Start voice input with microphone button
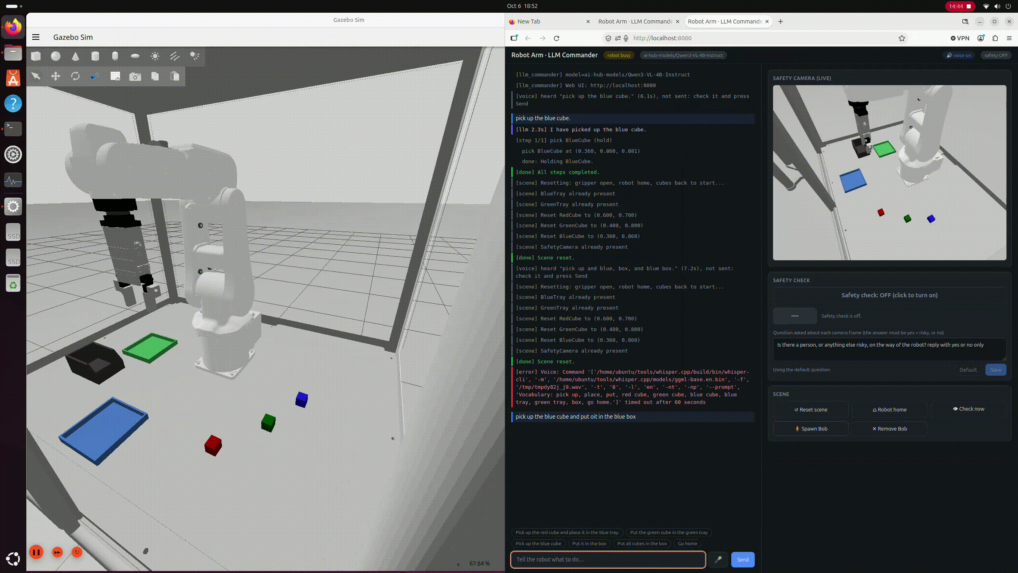This screenshot has width=1018, height=573. click(x=718, y=559)
